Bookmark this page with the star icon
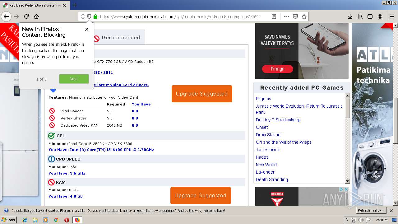This screenshot has height=224, width=398. (304, 16)
